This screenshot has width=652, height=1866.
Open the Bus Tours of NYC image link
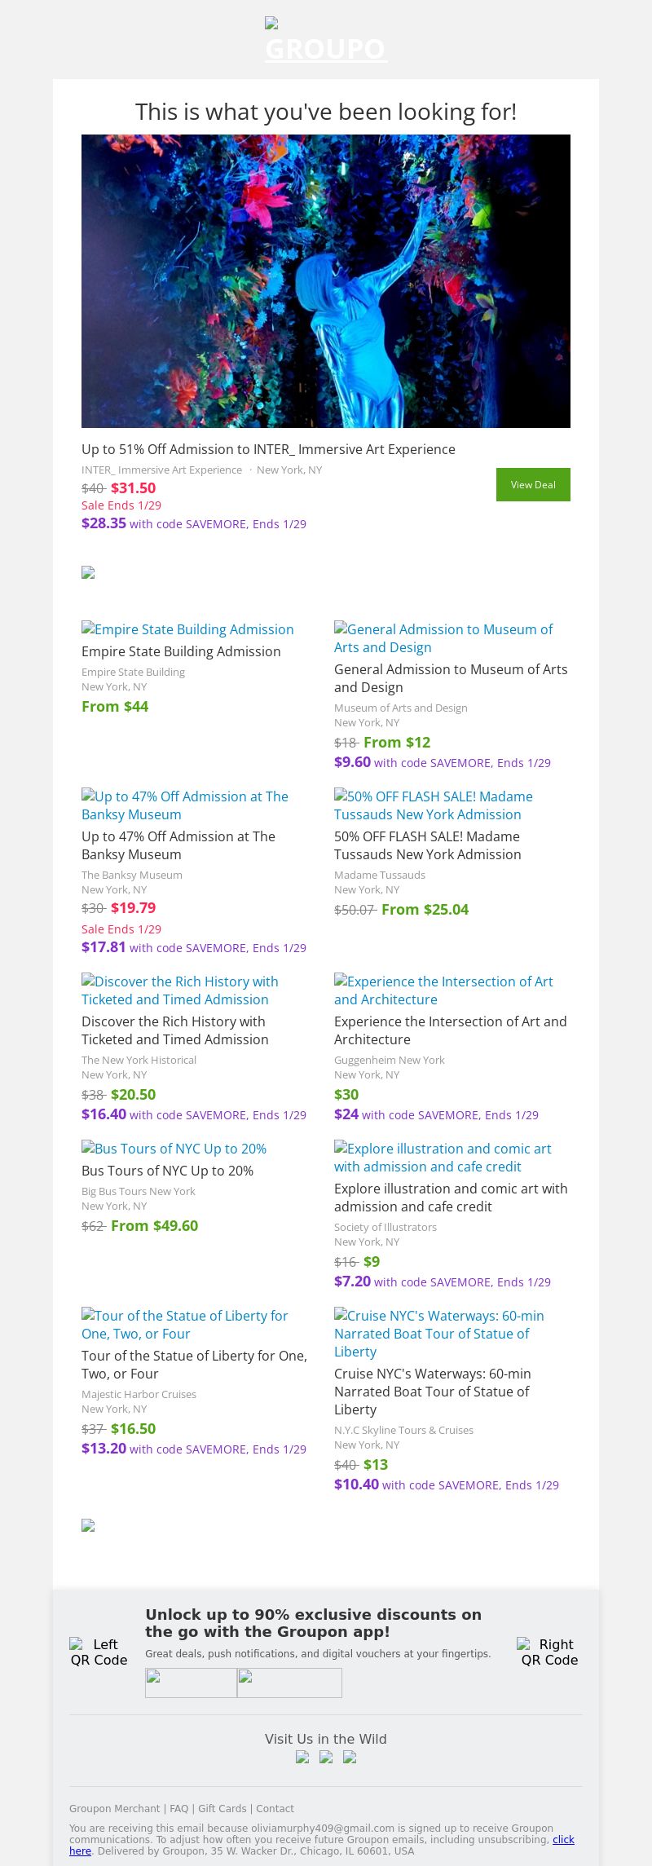click(174, 1149)
